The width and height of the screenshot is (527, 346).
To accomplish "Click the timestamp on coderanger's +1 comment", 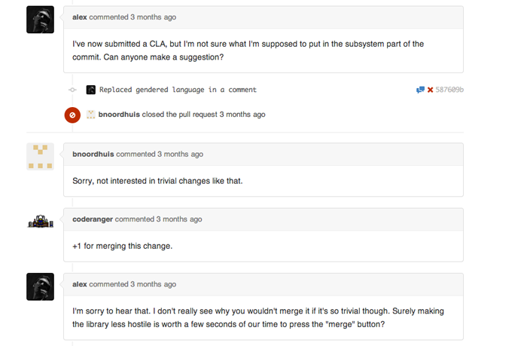I will coord(179,219).
